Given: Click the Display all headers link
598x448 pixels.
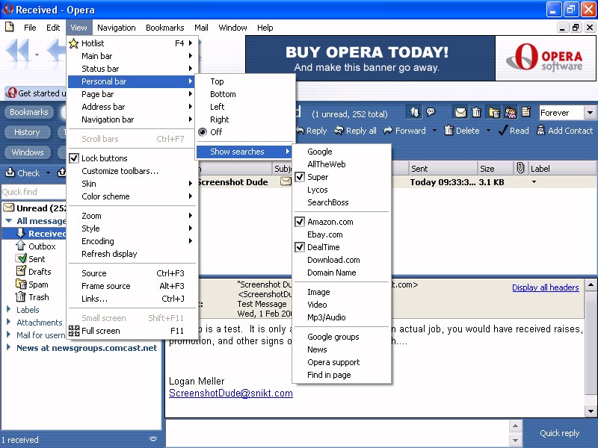Looking at the screenshot, I should pos(545,287).
